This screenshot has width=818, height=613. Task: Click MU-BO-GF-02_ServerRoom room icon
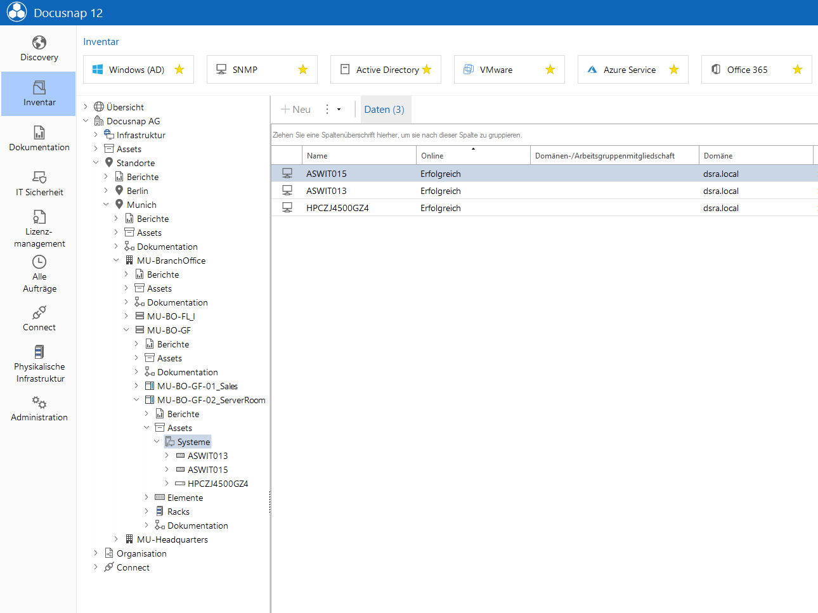click(x=150, y=400)
